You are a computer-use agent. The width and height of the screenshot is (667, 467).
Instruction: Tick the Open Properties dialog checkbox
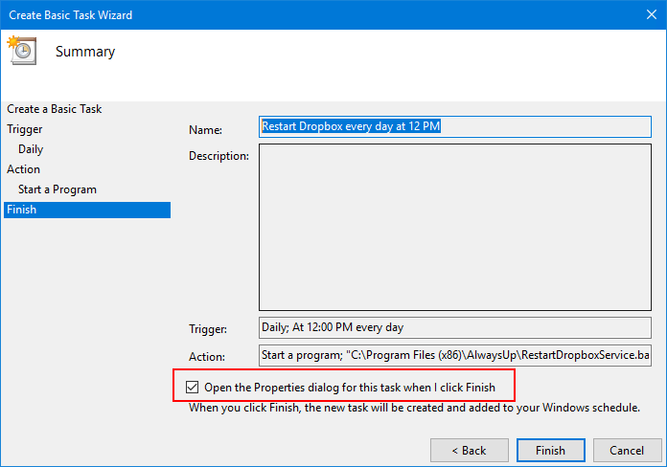[x=192, y=388]
